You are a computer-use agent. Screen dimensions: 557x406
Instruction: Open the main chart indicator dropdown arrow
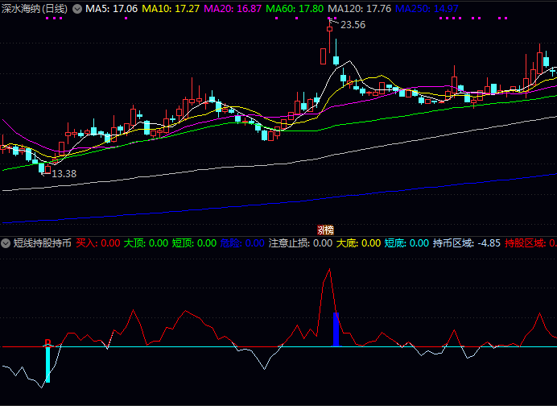point(77,9)
